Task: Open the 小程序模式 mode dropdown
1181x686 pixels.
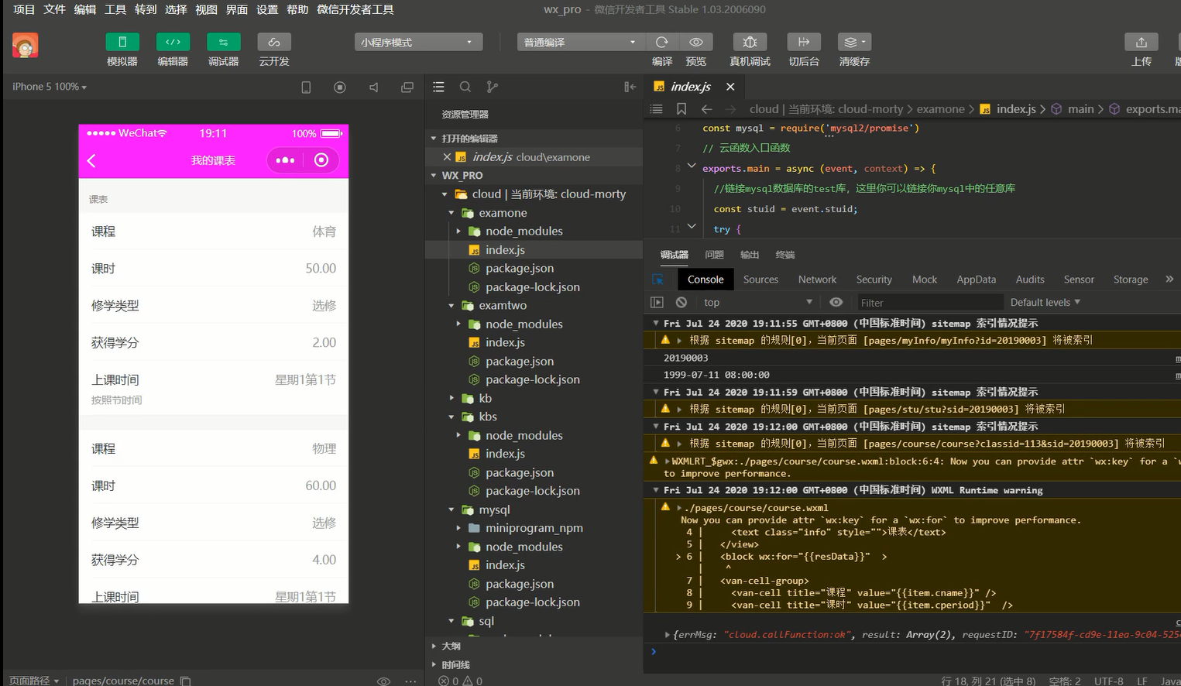Action: (418, 43)
